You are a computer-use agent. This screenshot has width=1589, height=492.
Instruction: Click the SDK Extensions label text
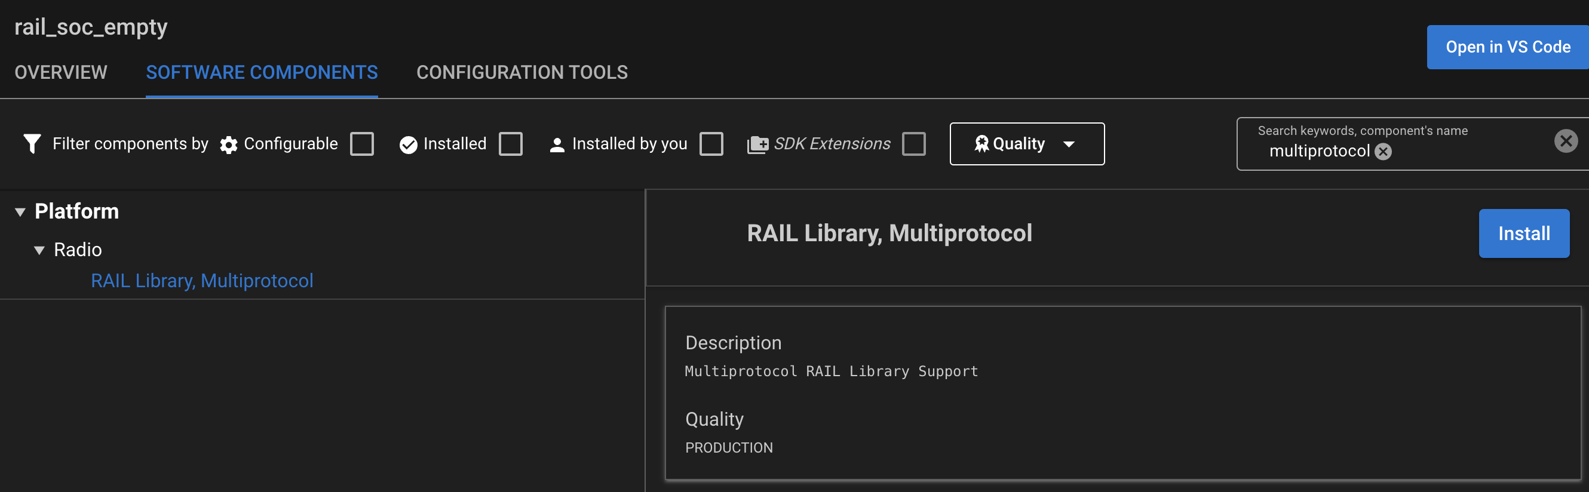pos(832,144)
